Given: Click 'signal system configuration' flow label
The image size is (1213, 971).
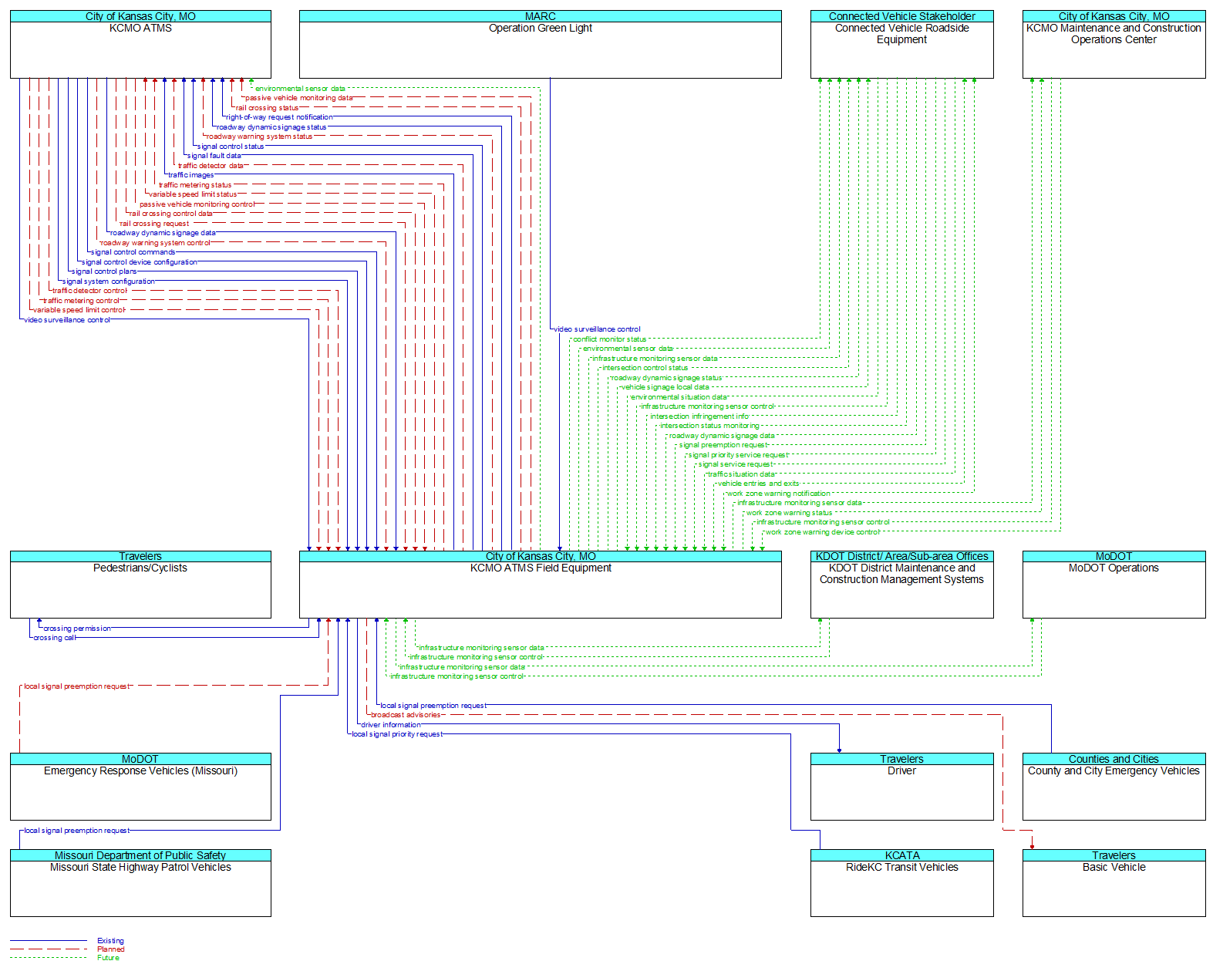Looking at the screenshot, I should [109, 282].
